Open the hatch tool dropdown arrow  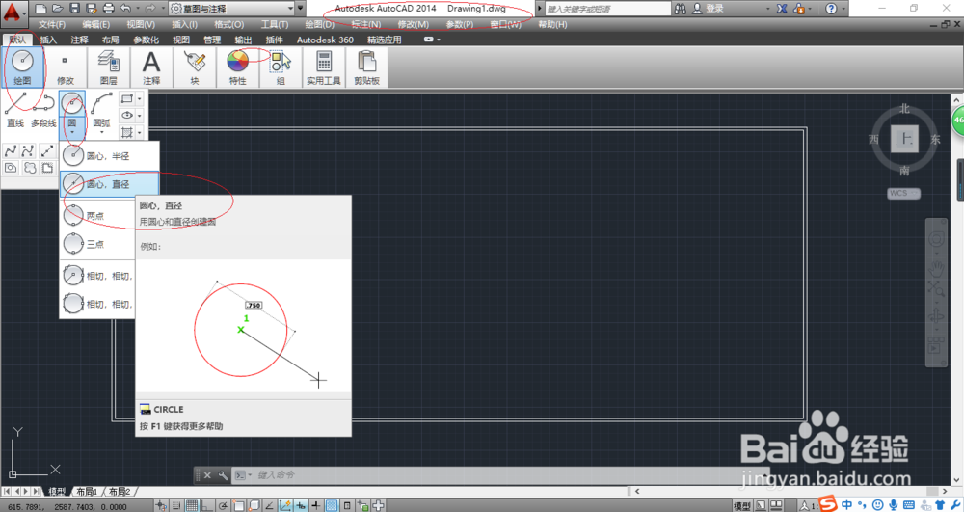tap(140, 132)
